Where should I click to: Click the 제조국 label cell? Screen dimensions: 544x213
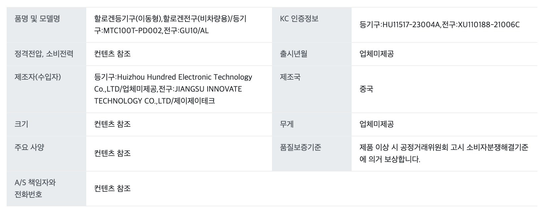pos(290,77)
